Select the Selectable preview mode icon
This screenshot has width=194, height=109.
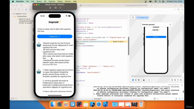pyautogui.click(x=136, y=80)
